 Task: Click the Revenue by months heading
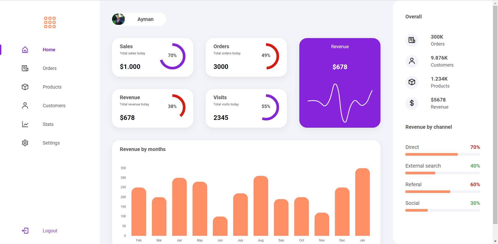tap(143, 149)
